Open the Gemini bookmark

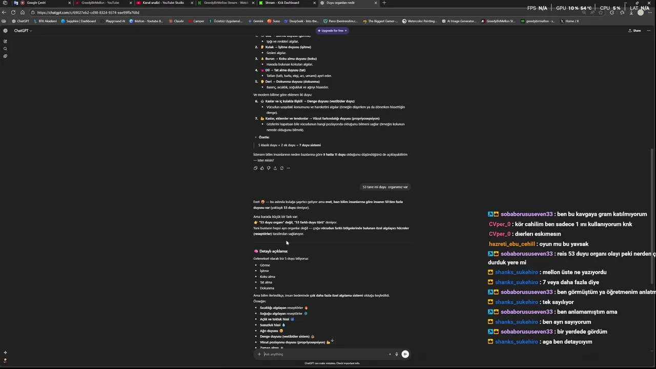point(255,21)
